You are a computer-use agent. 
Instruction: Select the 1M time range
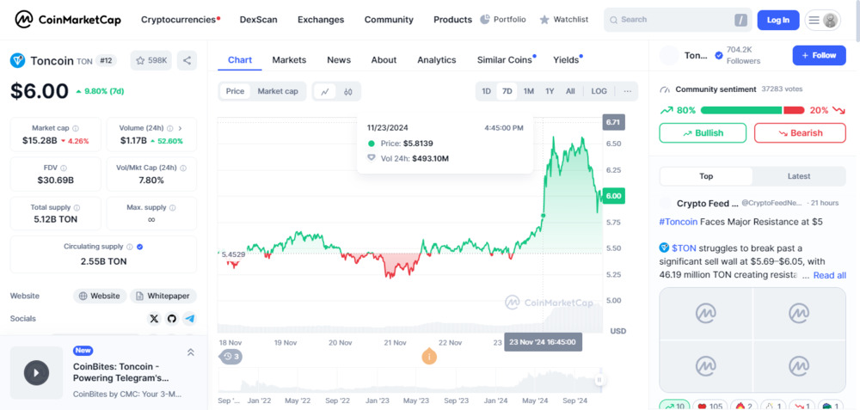click(529, 91)
